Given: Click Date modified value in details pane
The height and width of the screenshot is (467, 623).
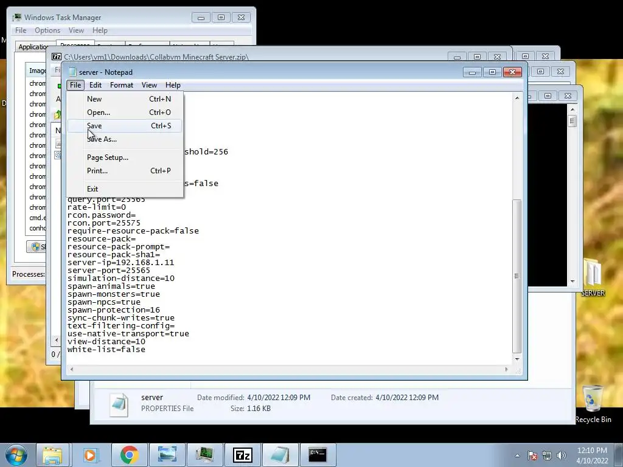Looking at the screenshot, I should [x=279, y=398].
